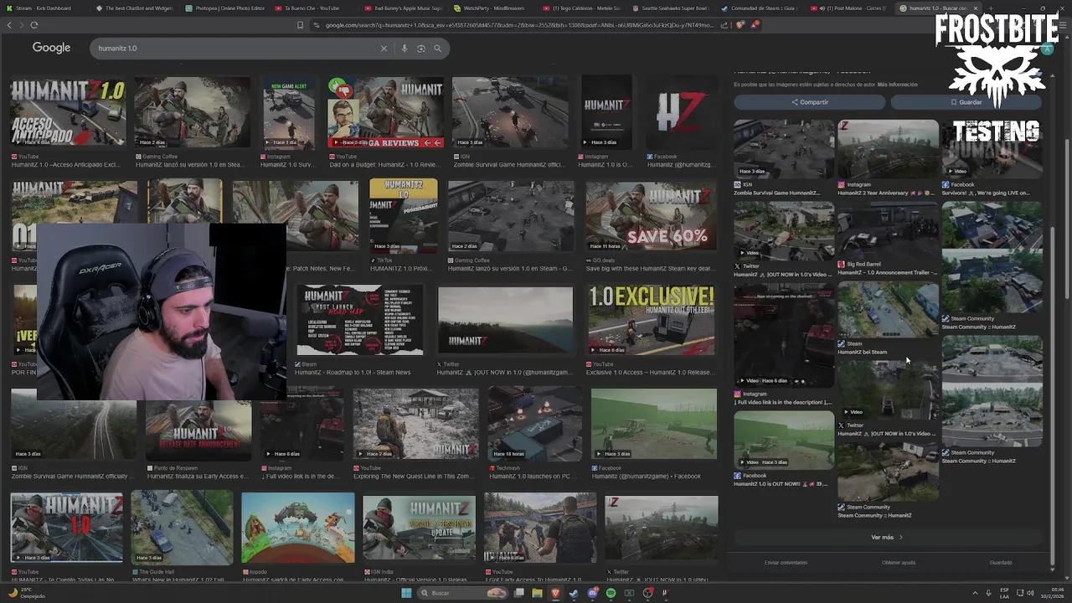Switch to Brave browser taskbar icon
This screenshot has height=603, width=1072.
coord(555,593)
